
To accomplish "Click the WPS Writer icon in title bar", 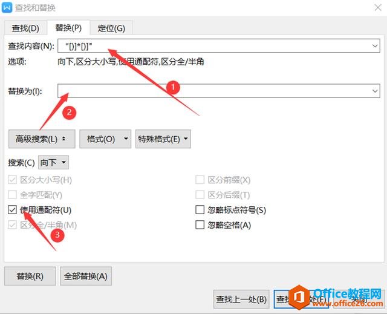I will (7, 8).
